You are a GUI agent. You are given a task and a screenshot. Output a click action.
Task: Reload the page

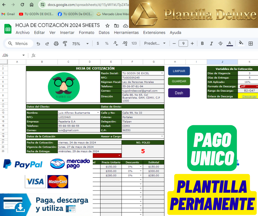coord(22,5)
